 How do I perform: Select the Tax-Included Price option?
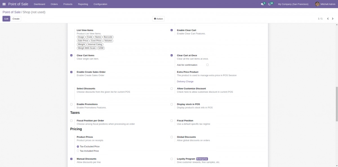tap(78, 151)
